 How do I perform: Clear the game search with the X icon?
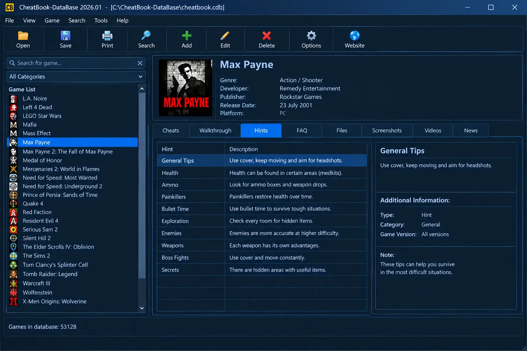tap(140, 63)
